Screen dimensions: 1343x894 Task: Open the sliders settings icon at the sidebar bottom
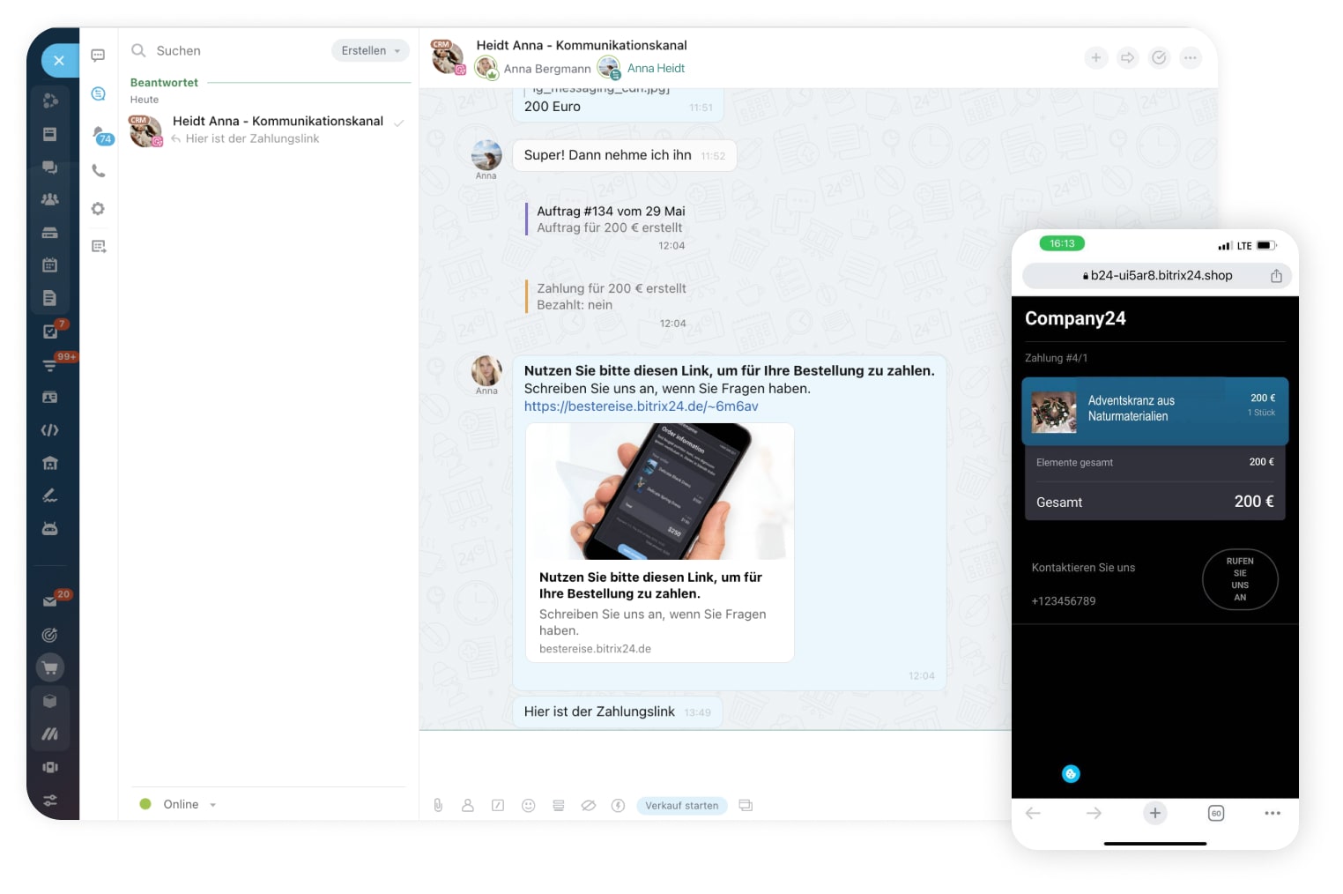(50, 801)
